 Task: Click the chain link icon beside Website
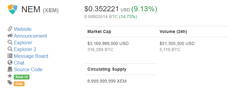click(x=10, y=29)
